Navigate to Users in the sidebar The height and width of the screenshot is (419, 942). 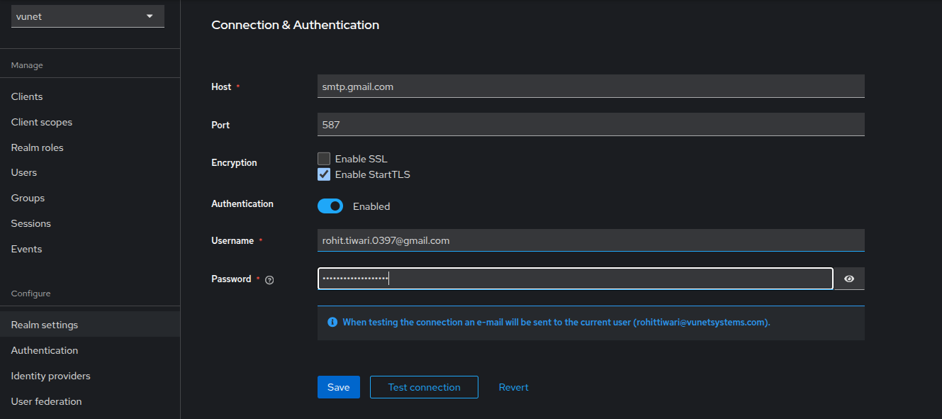pyautogui.click(x=24, y=172)
